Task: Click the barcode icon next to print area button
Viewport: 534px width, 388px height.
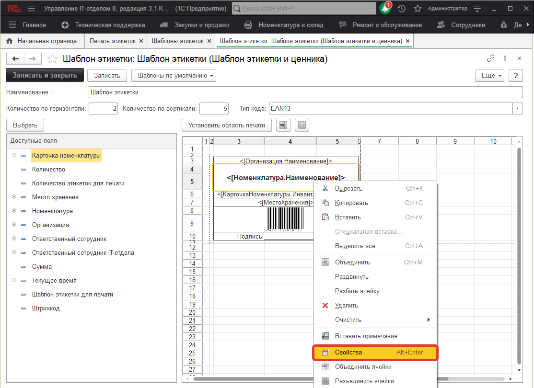Action: pyautogui.click(x=283, y=125)
